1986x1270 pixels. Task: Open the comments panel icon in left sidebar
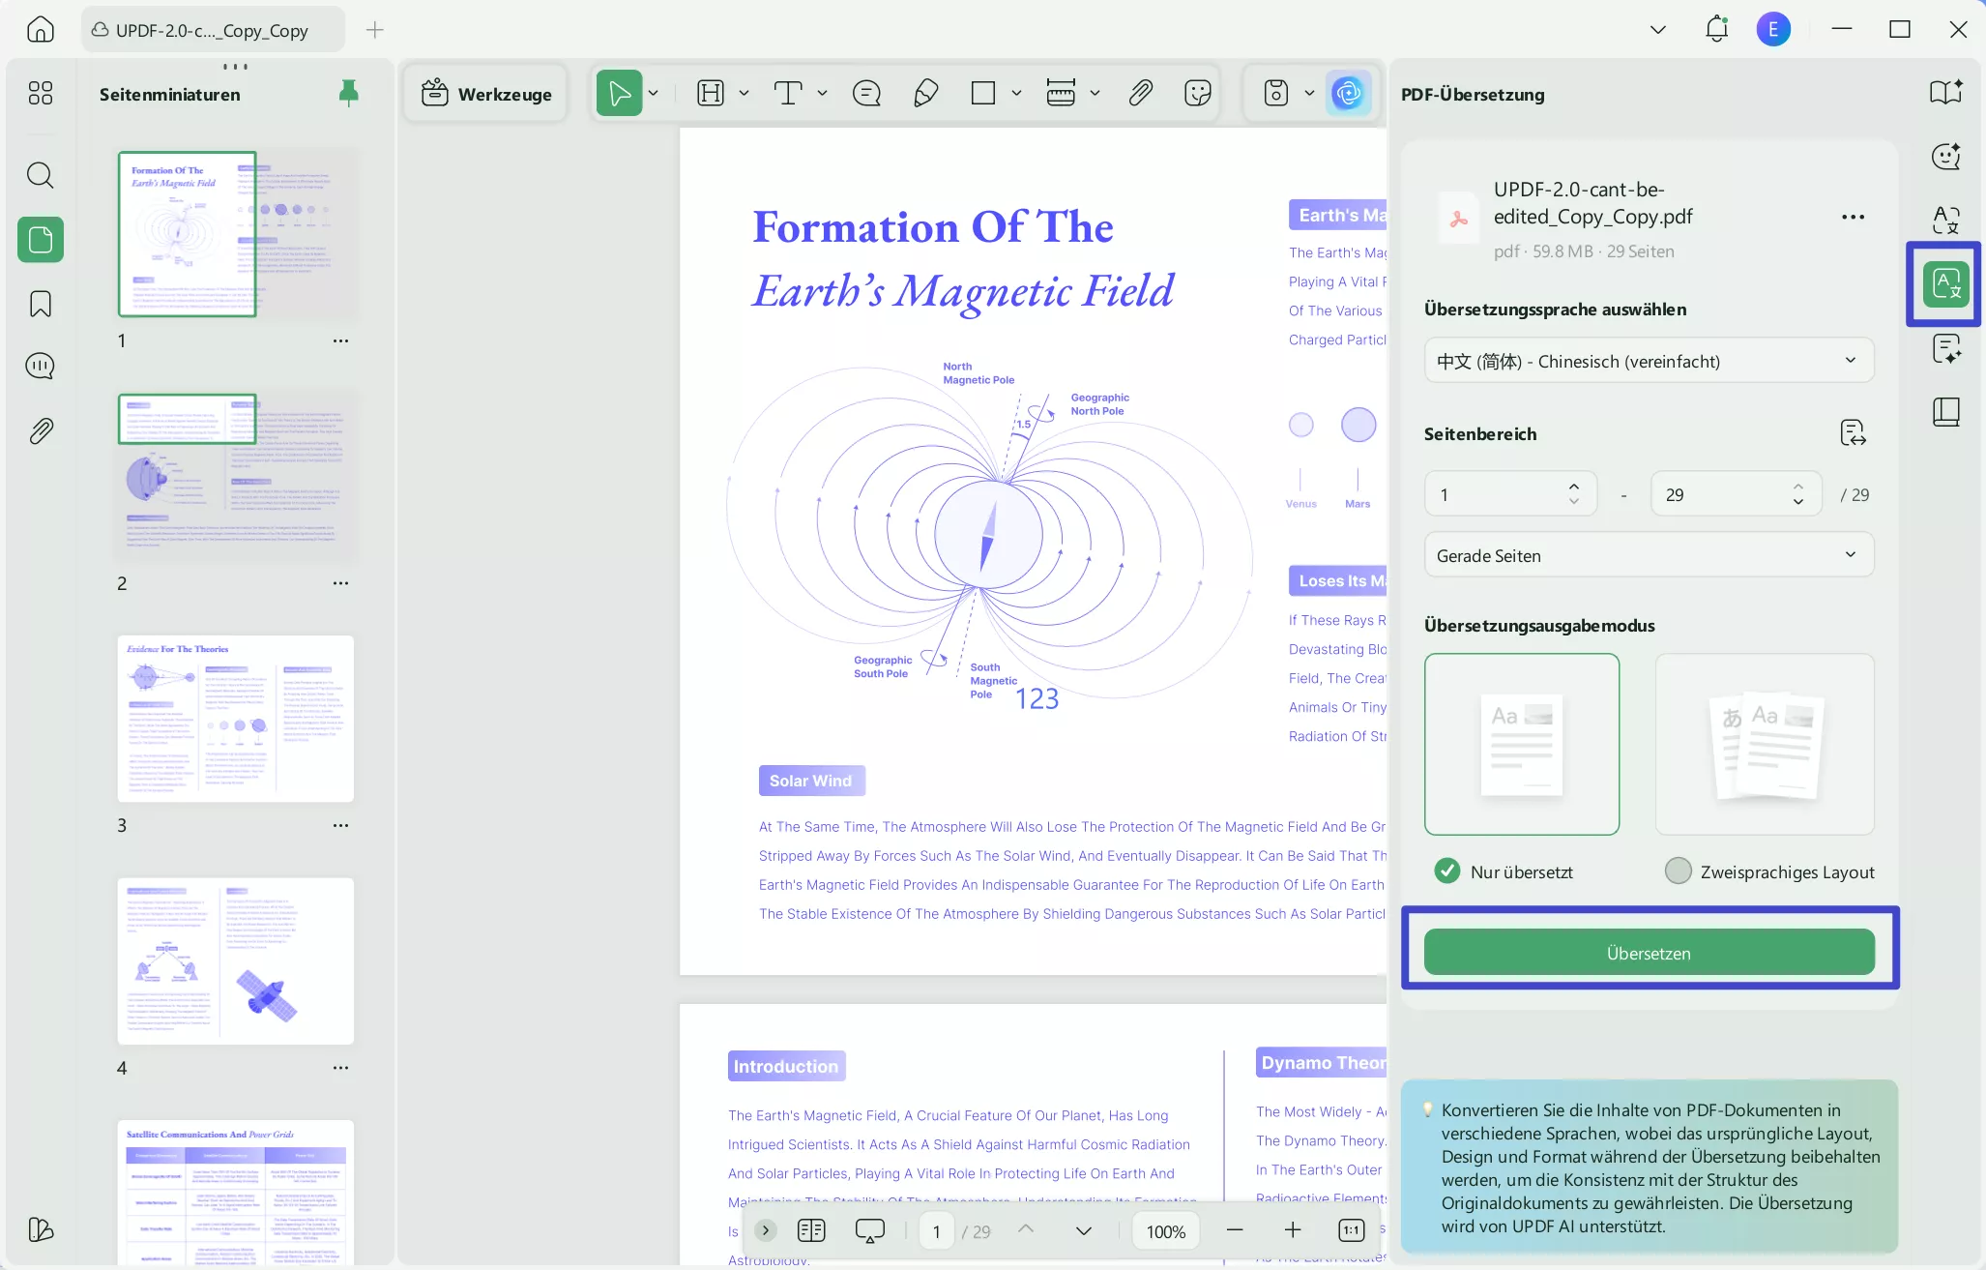point(41,367)
